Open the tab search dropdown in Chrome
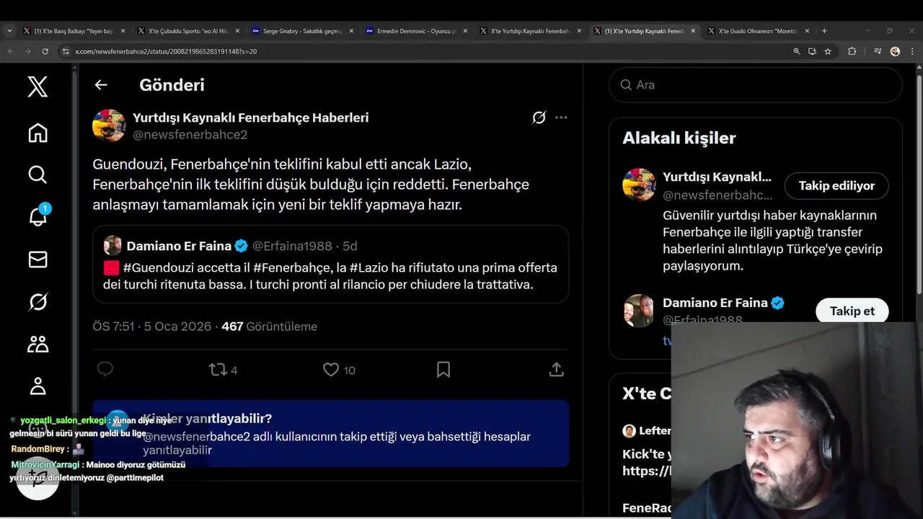The width and height of the screenshot is (923, 519). (9, 31)
